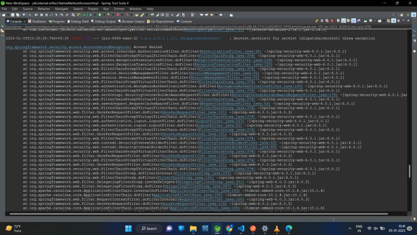
Task: Expand the red stop toolbar dropdown arrow
Action: pyautogui.click(x=122, y=15)
